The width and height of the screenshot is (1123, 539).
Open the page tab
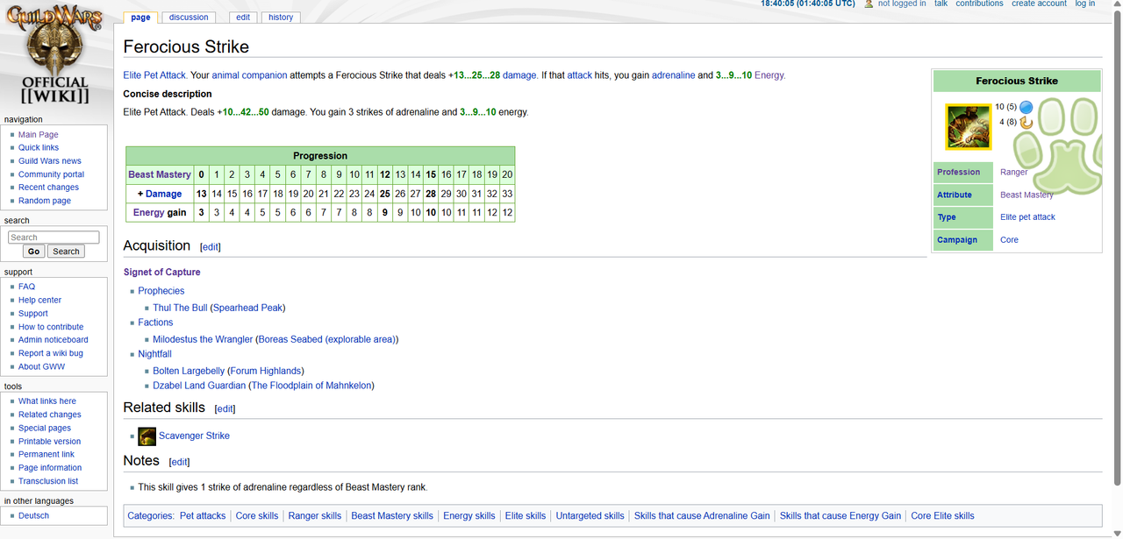[x=140, y=17]
